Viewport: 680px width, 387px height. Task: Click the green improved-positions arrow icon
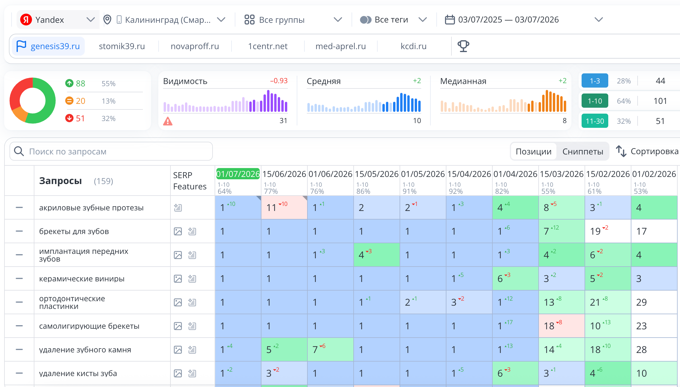click(69, 83)
